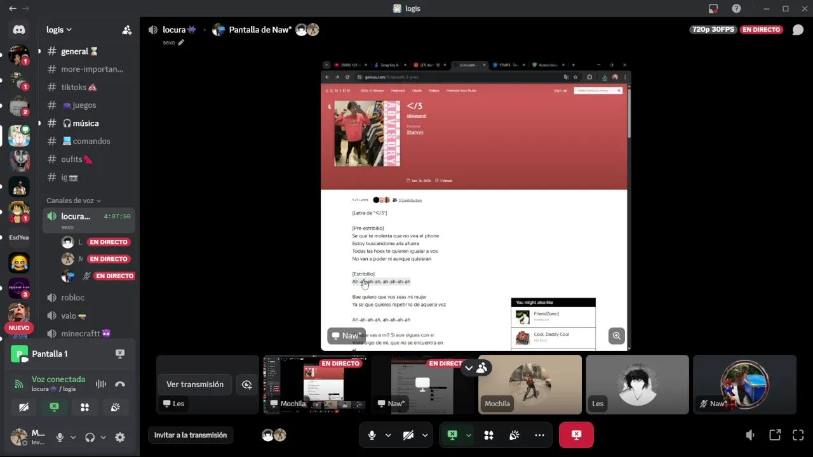Join the valo voice channel
Image resolution: width=813 pixels, height=457 pixels.
pyautogui.click(x=89, y=315)
